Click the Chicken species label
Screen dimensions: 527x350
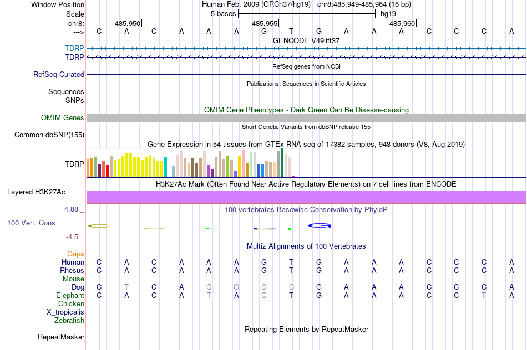point(71,303)
